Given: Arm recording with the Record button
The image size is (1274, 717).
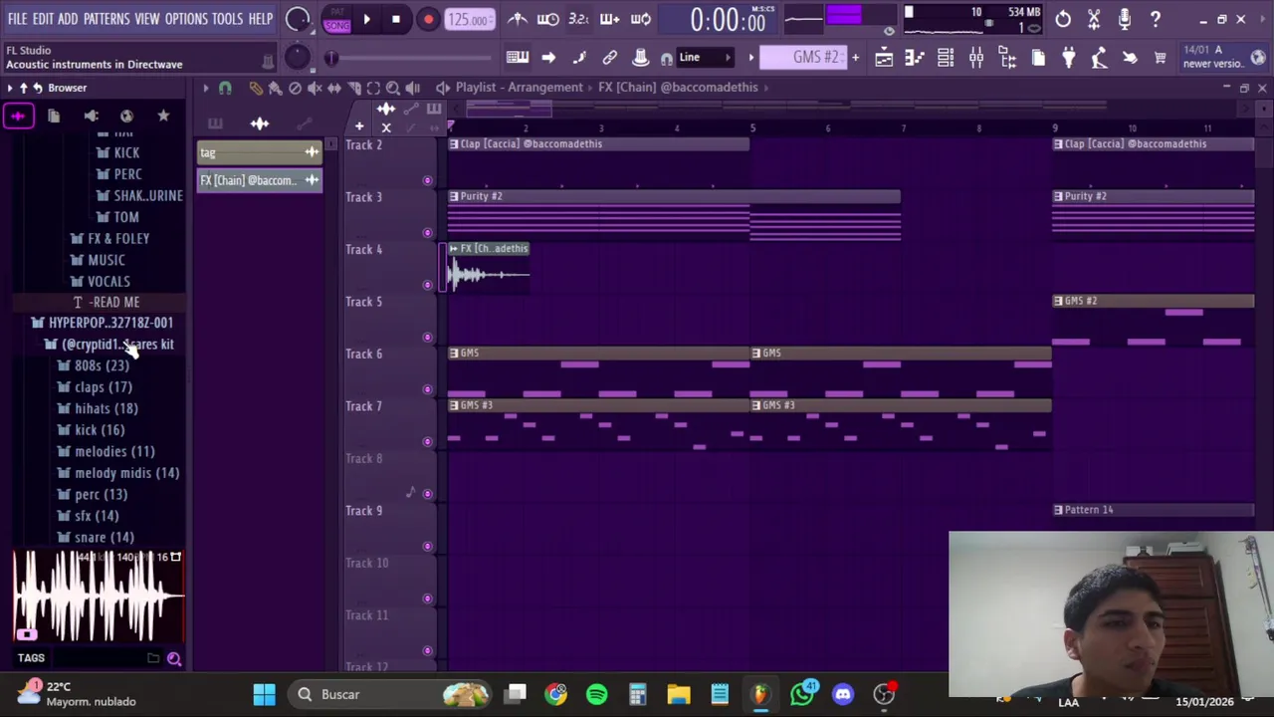Looking at the screenshot, I should click(428, 19).
